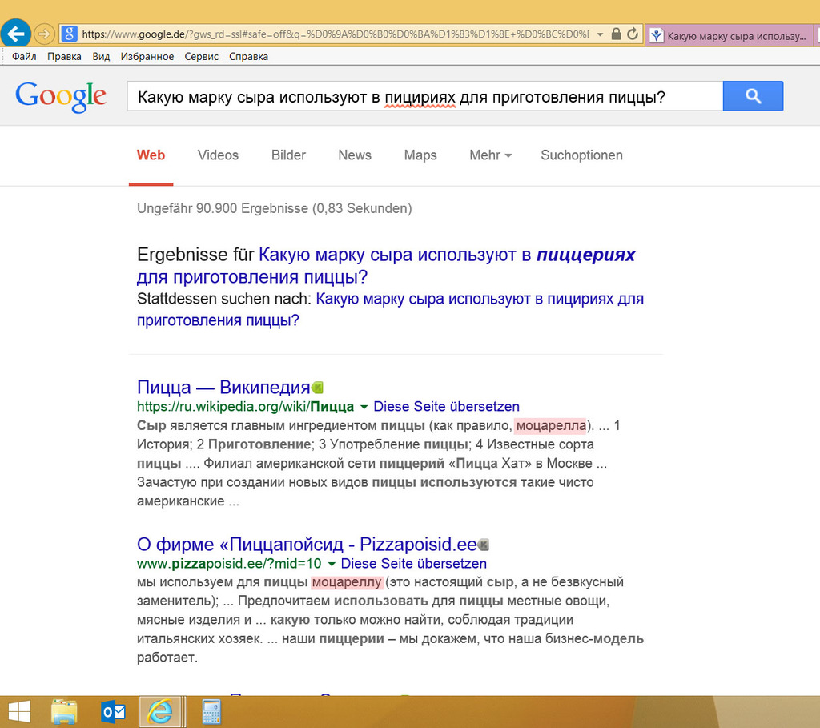Click green icon next to Пицца — Википедия title
Viewport: 820px width, 728px height.
[317, 388]
